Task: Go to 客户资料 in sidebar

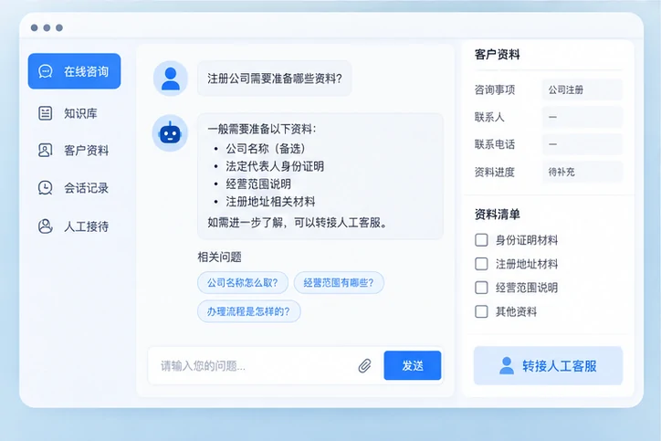Action: tap(74, 150)
